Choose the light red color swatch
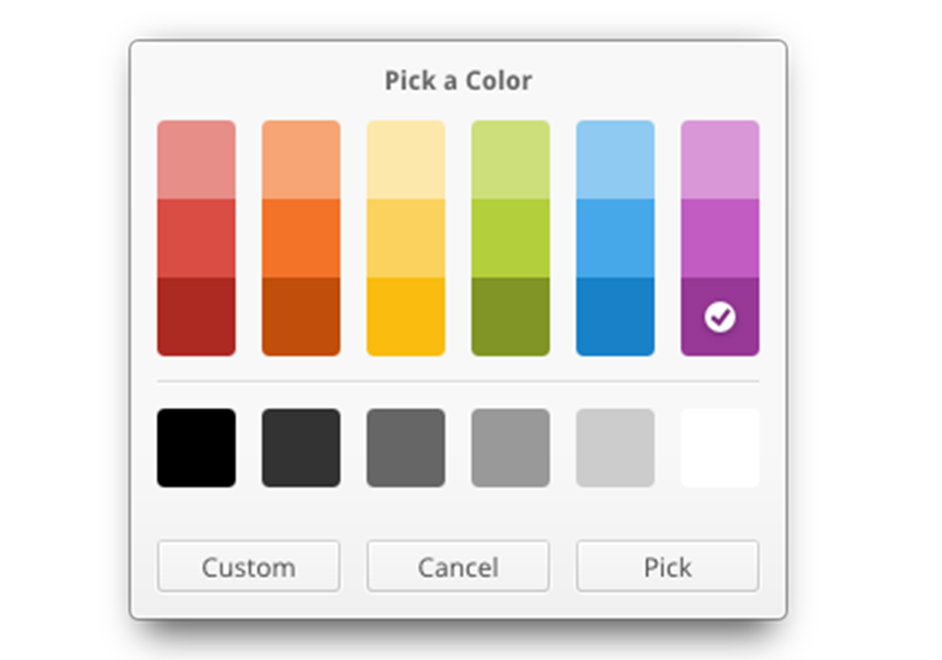This screenshot has height=660, width=942. [196, 159]
